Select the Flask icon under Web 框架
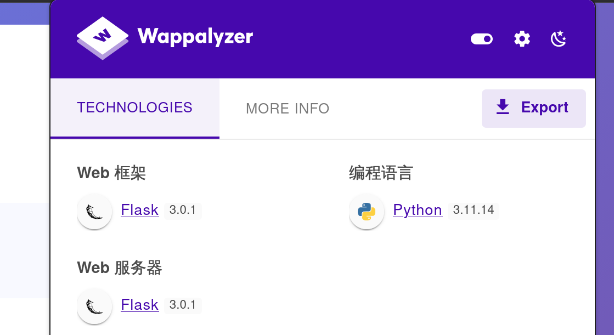 pyautogui.click(x=94, y=211)
